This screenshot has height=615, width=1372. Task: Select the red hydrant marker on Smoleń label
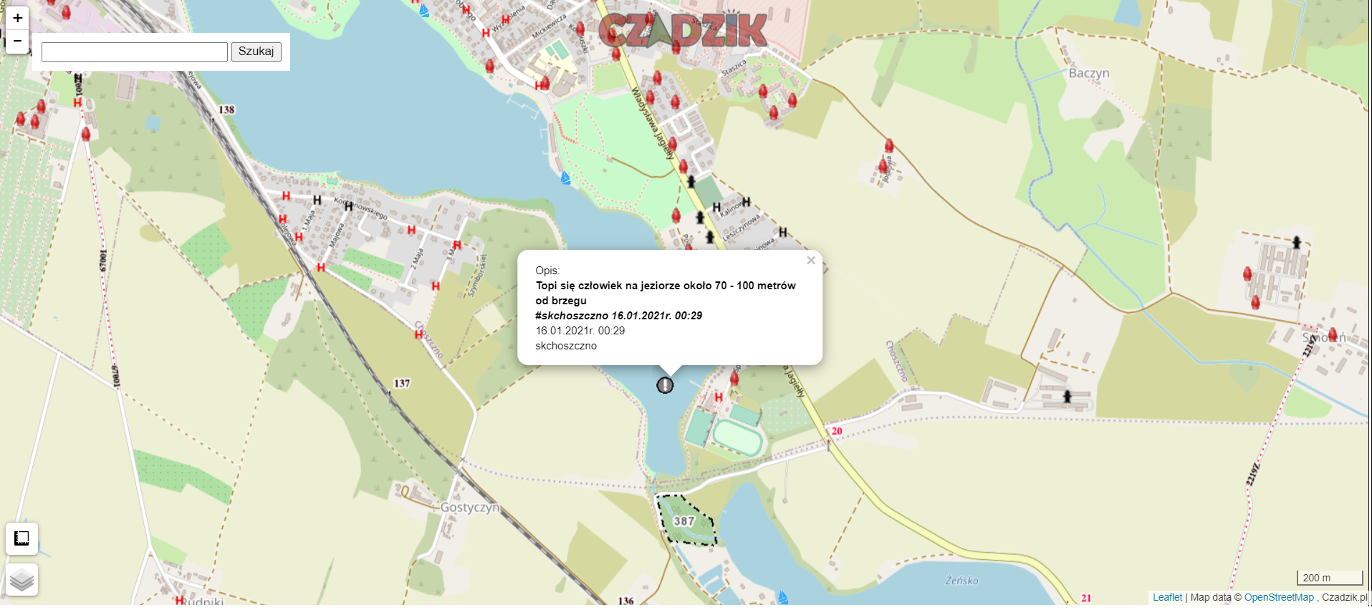coord(1333,334)
